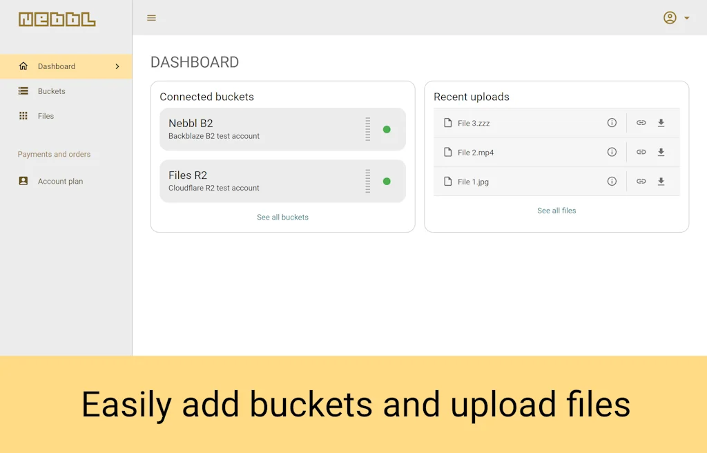Copy link for File 3.zzz

[641, 123]
